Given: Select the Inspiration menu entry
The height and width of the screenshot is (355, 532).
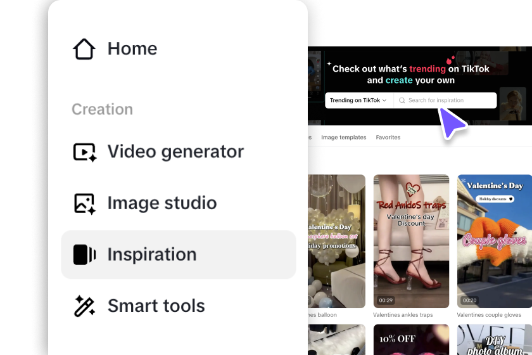Looking at the screenshot, I should (179, 255).
